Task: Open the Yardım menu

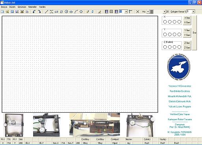Action: [42, 7]
